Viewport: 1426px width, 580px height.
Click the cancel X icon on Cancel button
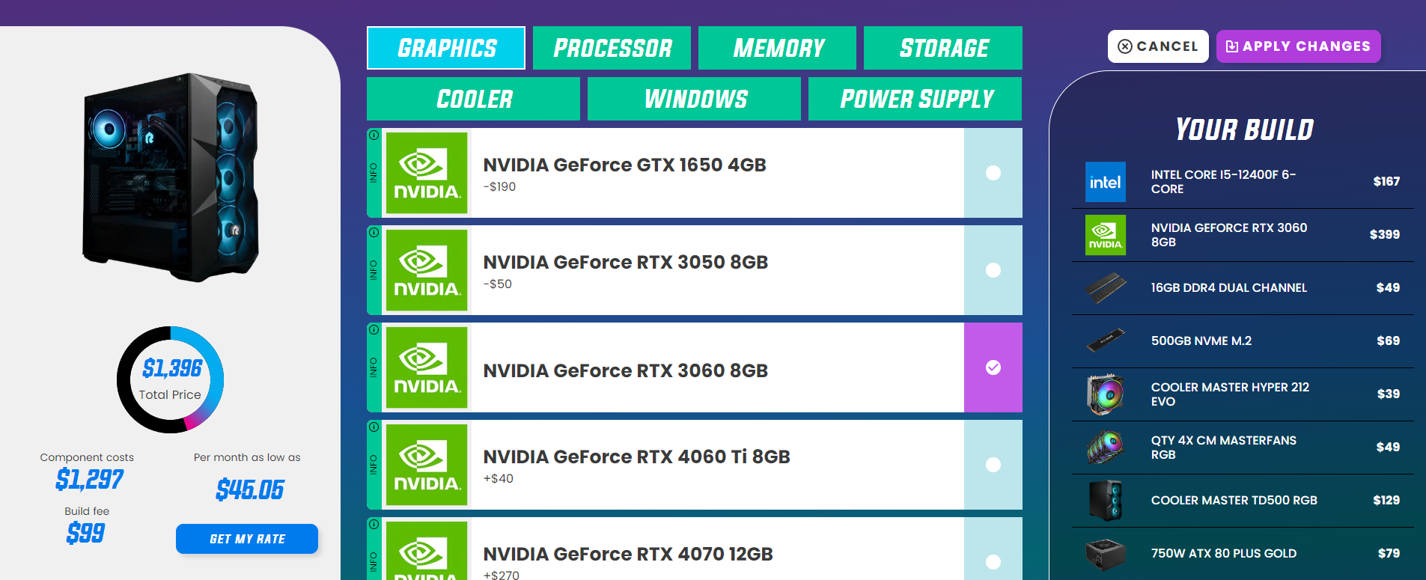[1125, 46]
